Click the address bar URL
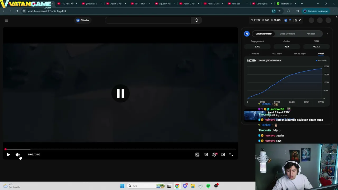This screenshot has height=190, width=338. point(47,11)
